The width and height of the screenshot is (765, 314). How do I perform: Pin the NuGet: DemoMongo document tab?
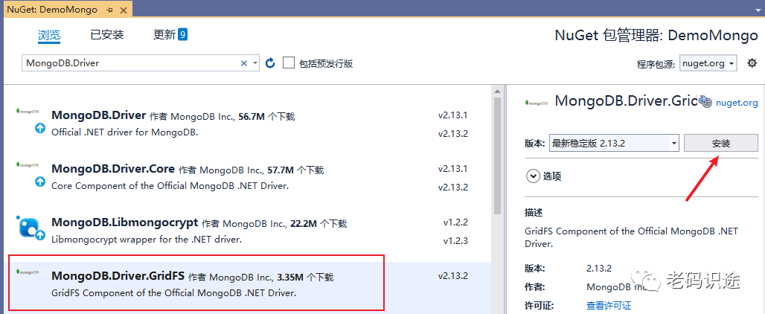pos(110,10)
